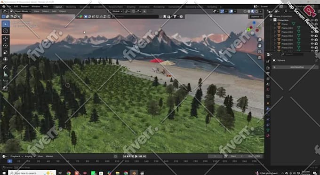Jump to the timeline start frame
320x175 pixels.
pyautogui.click(x=125, y=156)
